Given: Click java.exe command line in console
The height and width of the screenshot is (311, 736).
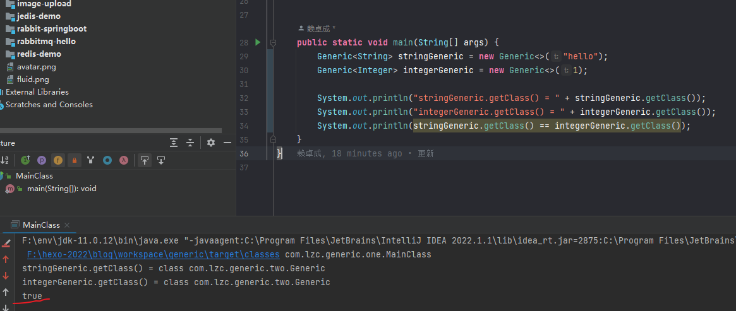Looking at the screenshot, I should pos(378,241).
